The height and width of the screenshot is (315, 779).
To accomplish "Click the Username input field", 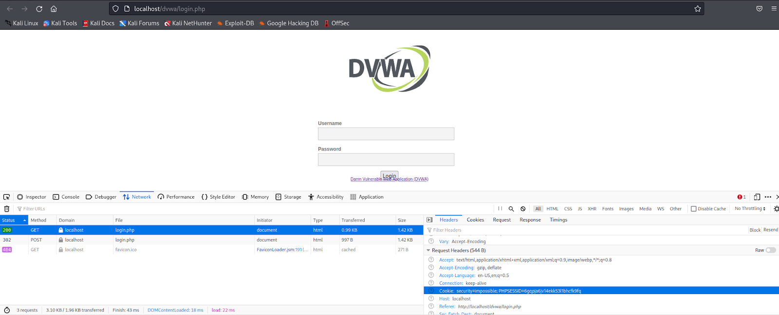I will [386, 134].
